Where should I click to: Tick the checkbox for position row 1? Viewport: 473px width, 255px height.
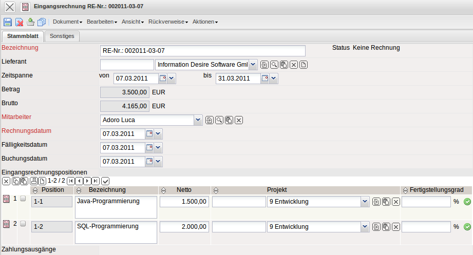click(x=23, y=199)
